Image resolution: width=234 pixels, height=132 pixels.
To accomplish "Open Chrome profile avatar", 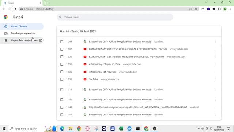I will coord(225,9).
